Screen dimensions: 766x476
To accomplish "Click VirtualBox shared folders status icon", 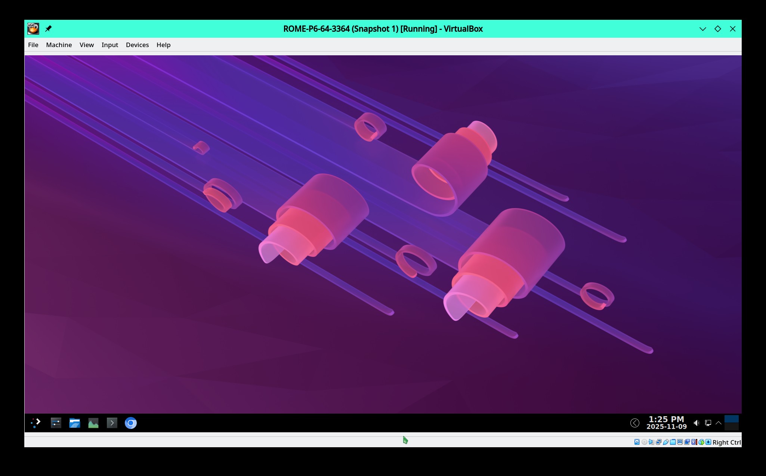I will click(673, 442).
